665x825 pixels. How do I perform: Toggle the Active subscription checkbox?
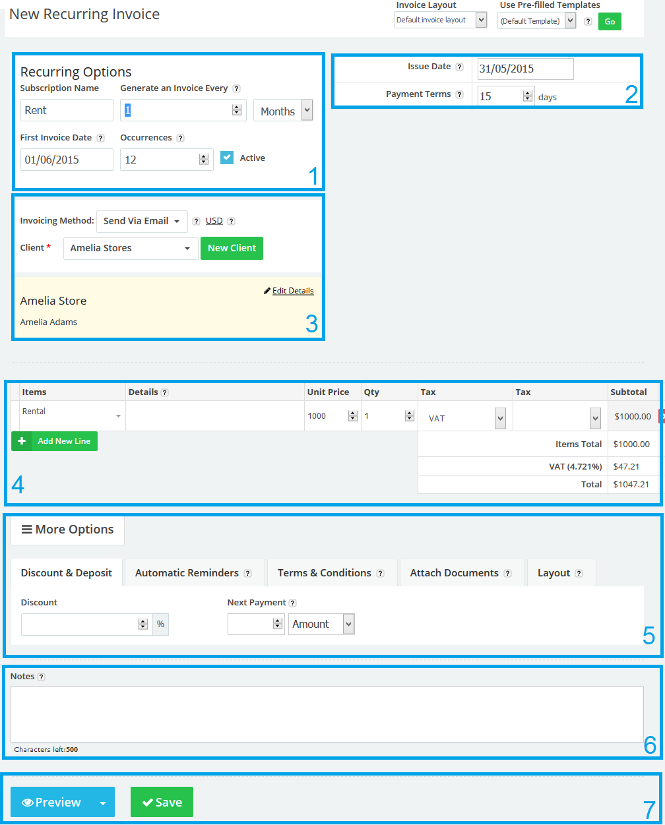227,158
